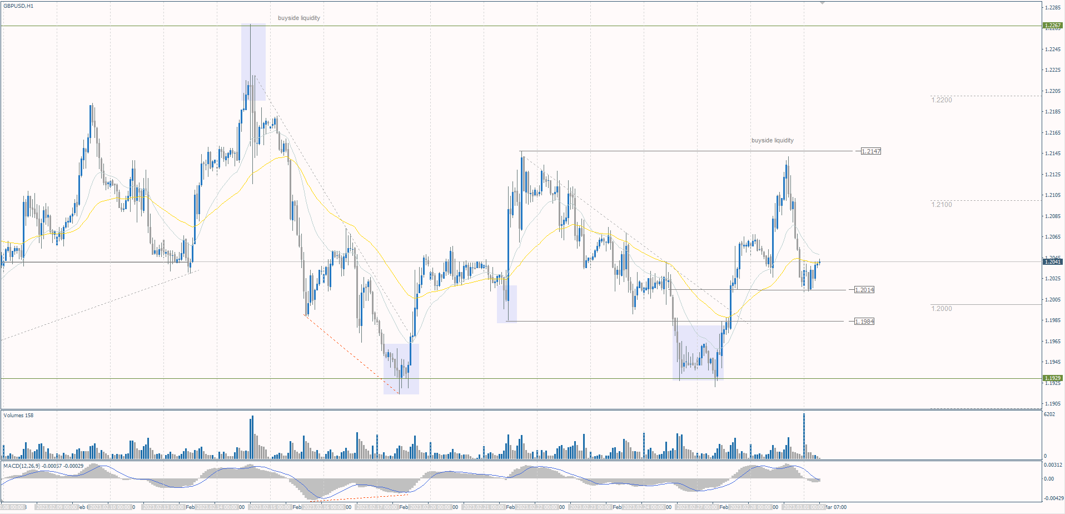The image size is (1065, 514).
Task: Click the Volumes 158 indicator label
Action: point(18,416)
